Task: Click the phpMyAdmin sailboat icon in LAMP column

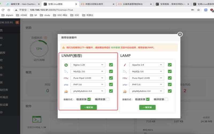Action: pos(125,91)
